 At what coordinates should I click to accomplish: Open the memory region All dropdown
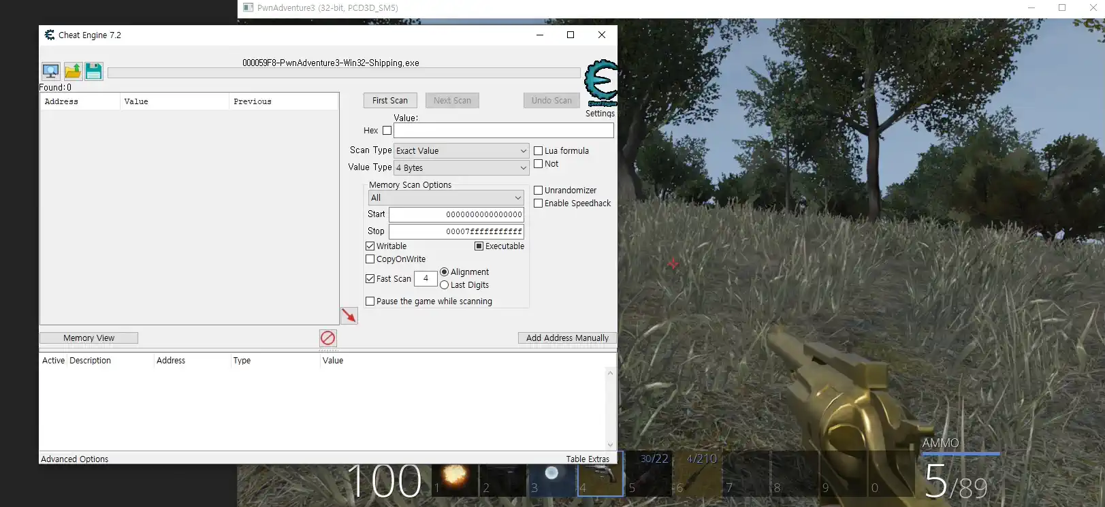(446, 198)
